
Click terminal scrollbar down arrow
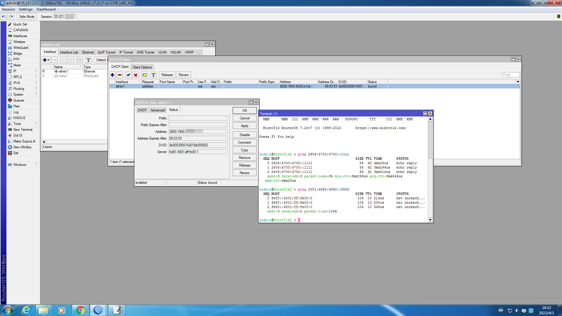coord(430,220)
